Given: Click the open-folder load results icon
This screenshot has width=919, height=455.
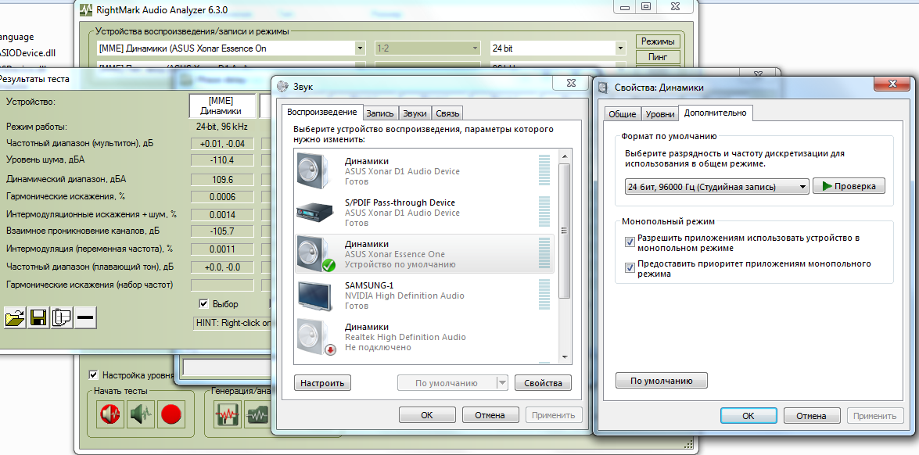Looking at the screenshot, I should click(x=15, y=317).
